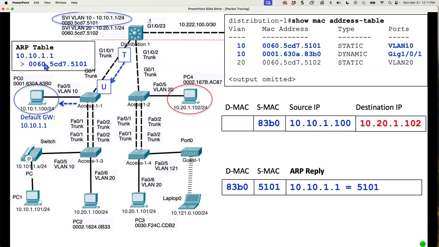Click the 10.10.1.1 = 5101 cell

pyautogui.click(x=354, y=187)
